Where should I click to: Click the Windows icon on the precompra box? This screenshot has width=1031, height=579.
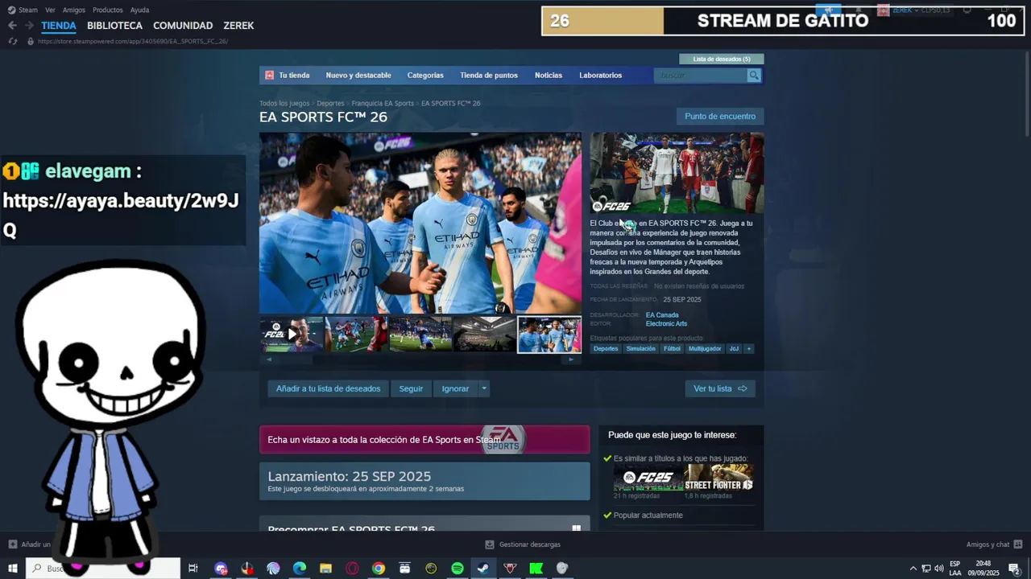point(577,528)
